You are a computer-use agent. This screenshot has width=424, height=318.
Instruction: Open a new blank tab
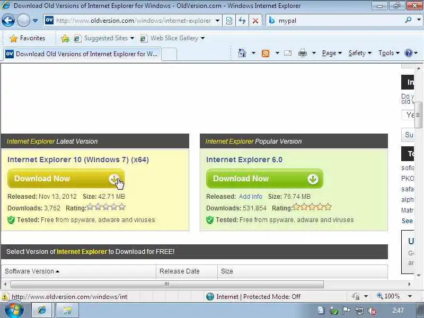(169, 54)
